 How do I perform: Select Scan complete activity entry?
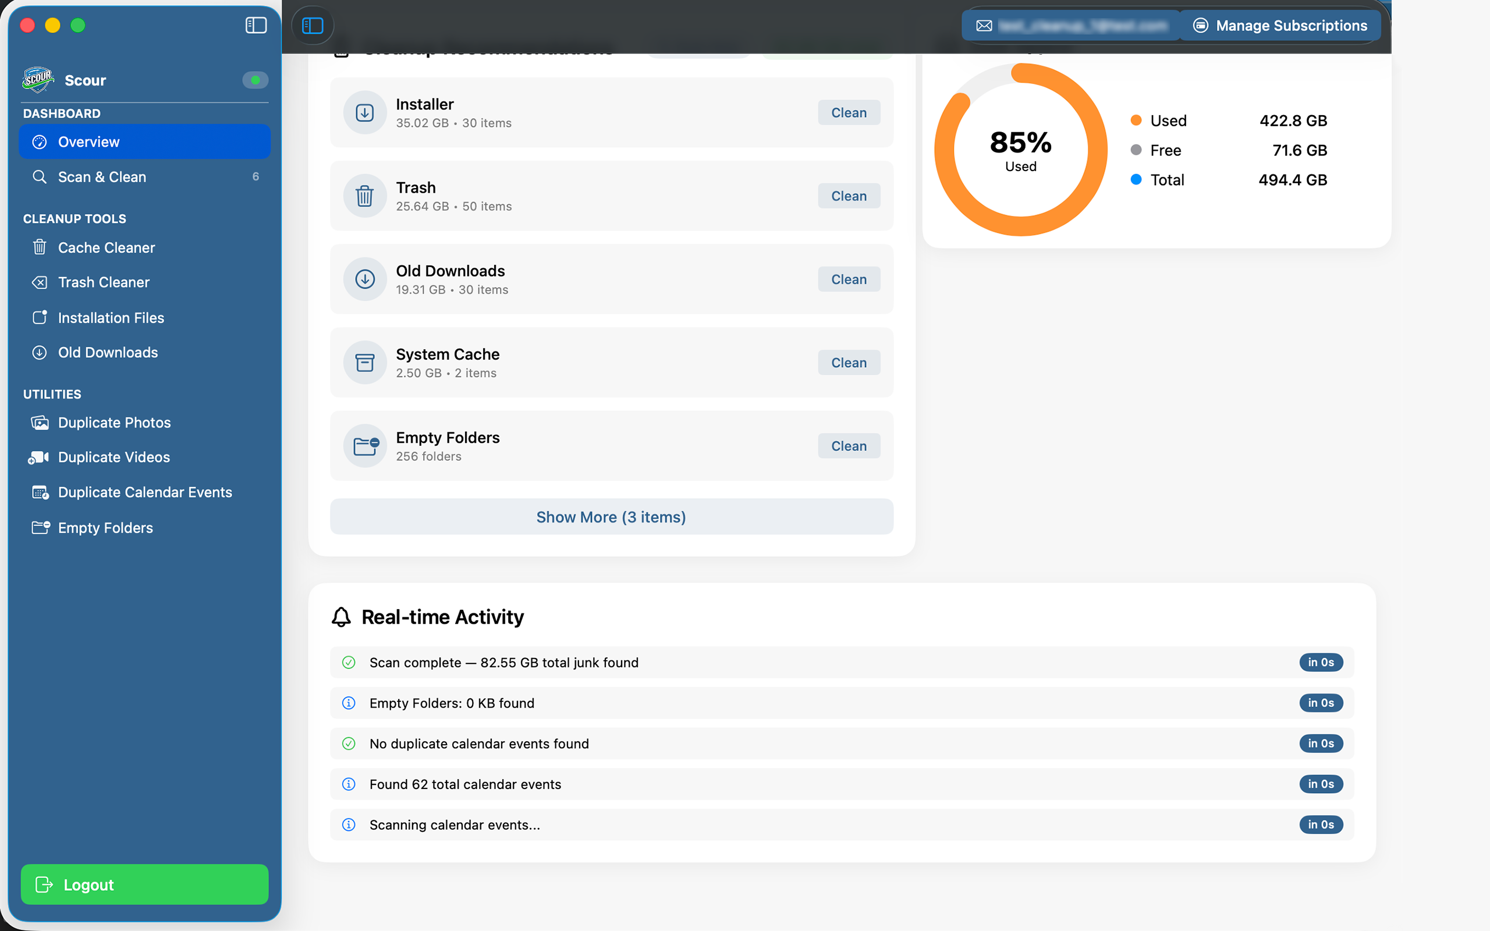point(842,662)
